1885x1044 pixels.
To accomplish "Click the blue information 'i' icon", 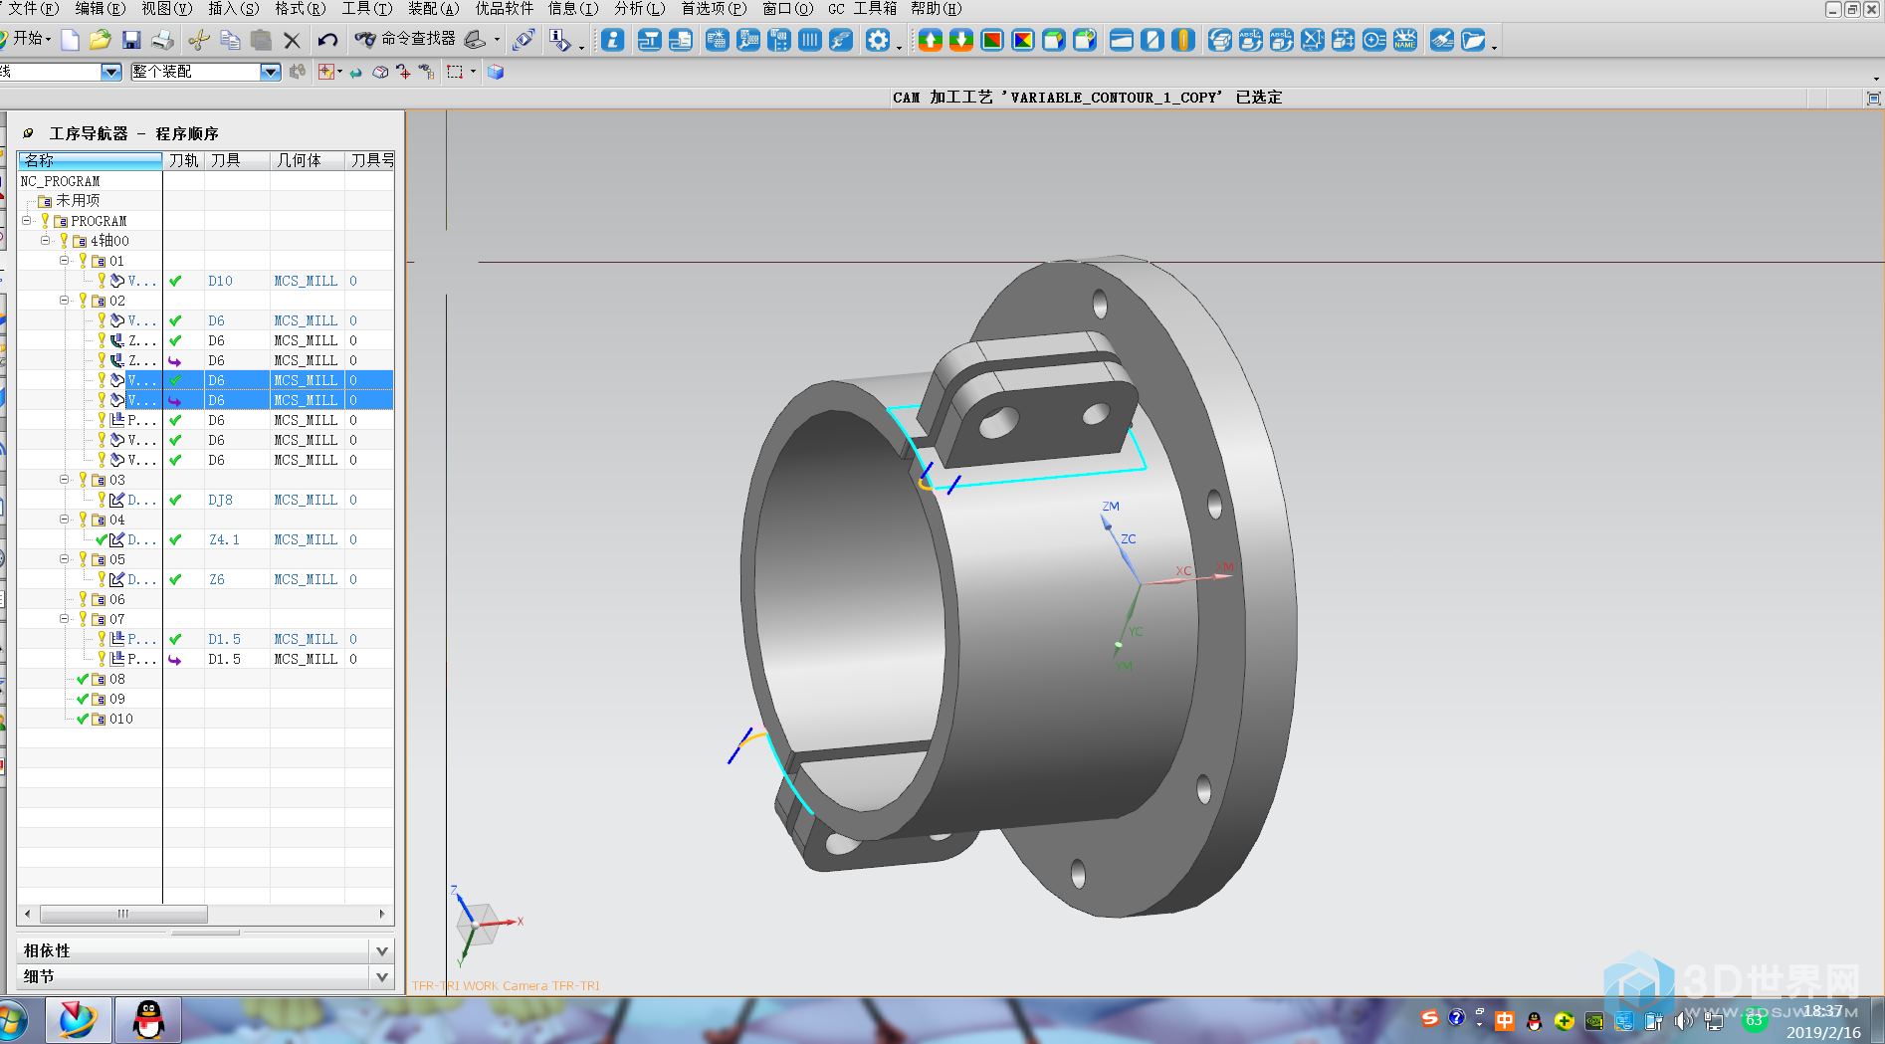I will coord(613,40).
